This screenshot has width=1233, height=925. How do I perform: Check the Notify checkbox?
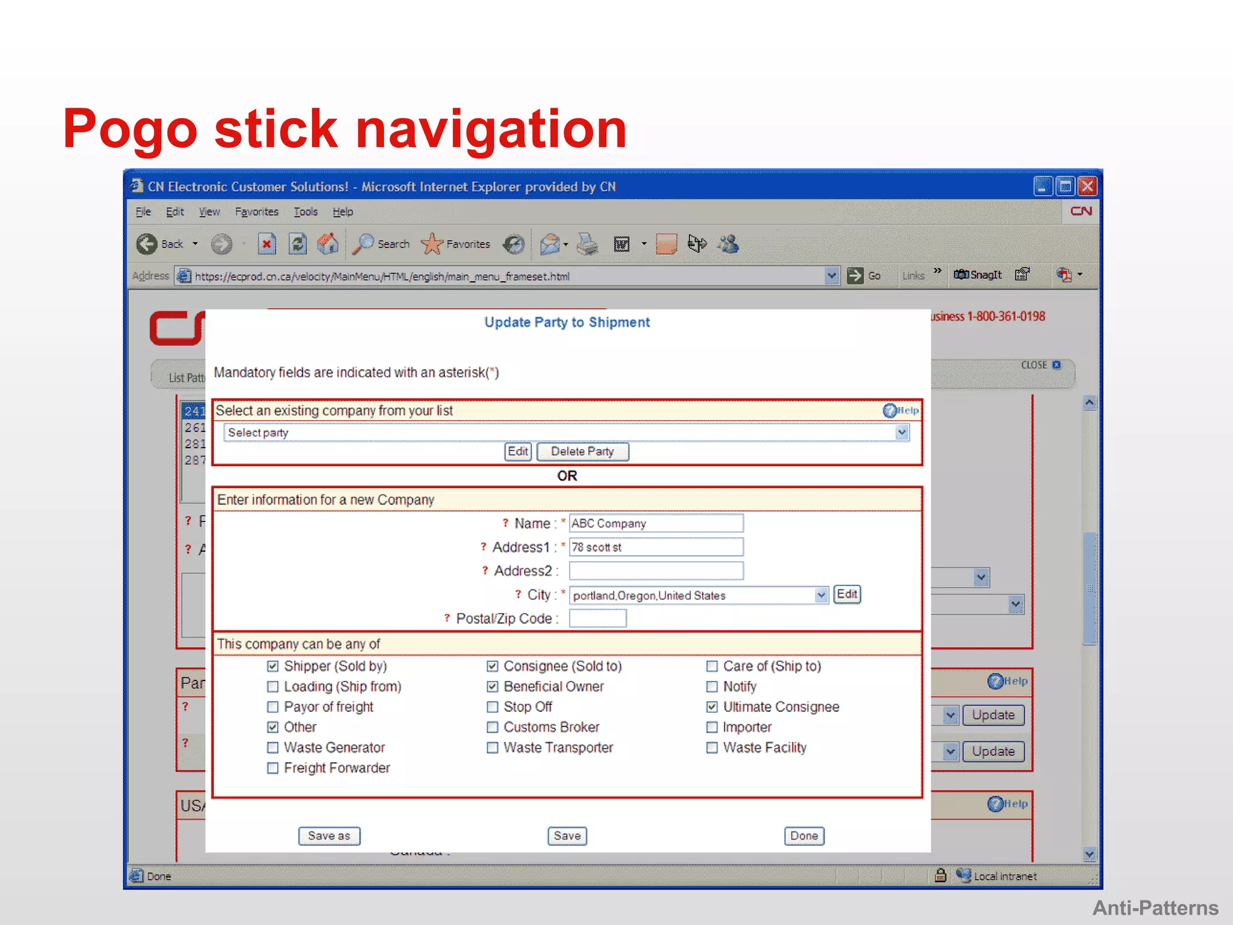coord(712,687)
